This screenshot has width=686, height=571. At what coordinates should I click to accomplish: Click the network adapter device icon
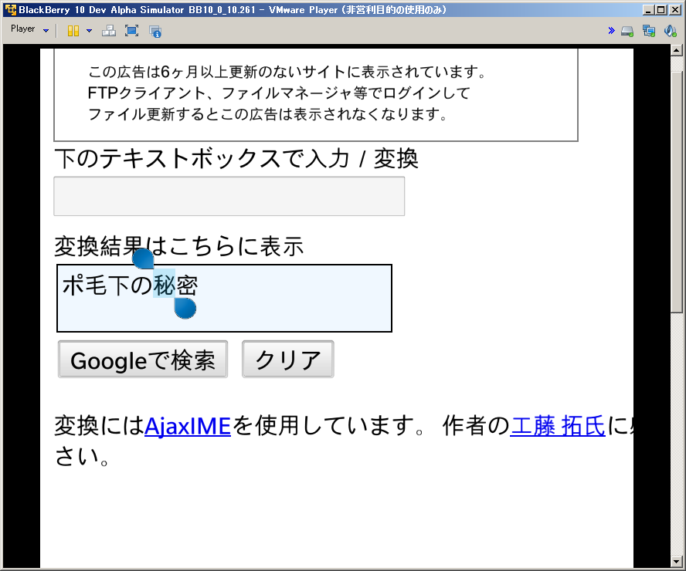pyautogui.click(x=649, y=31)
